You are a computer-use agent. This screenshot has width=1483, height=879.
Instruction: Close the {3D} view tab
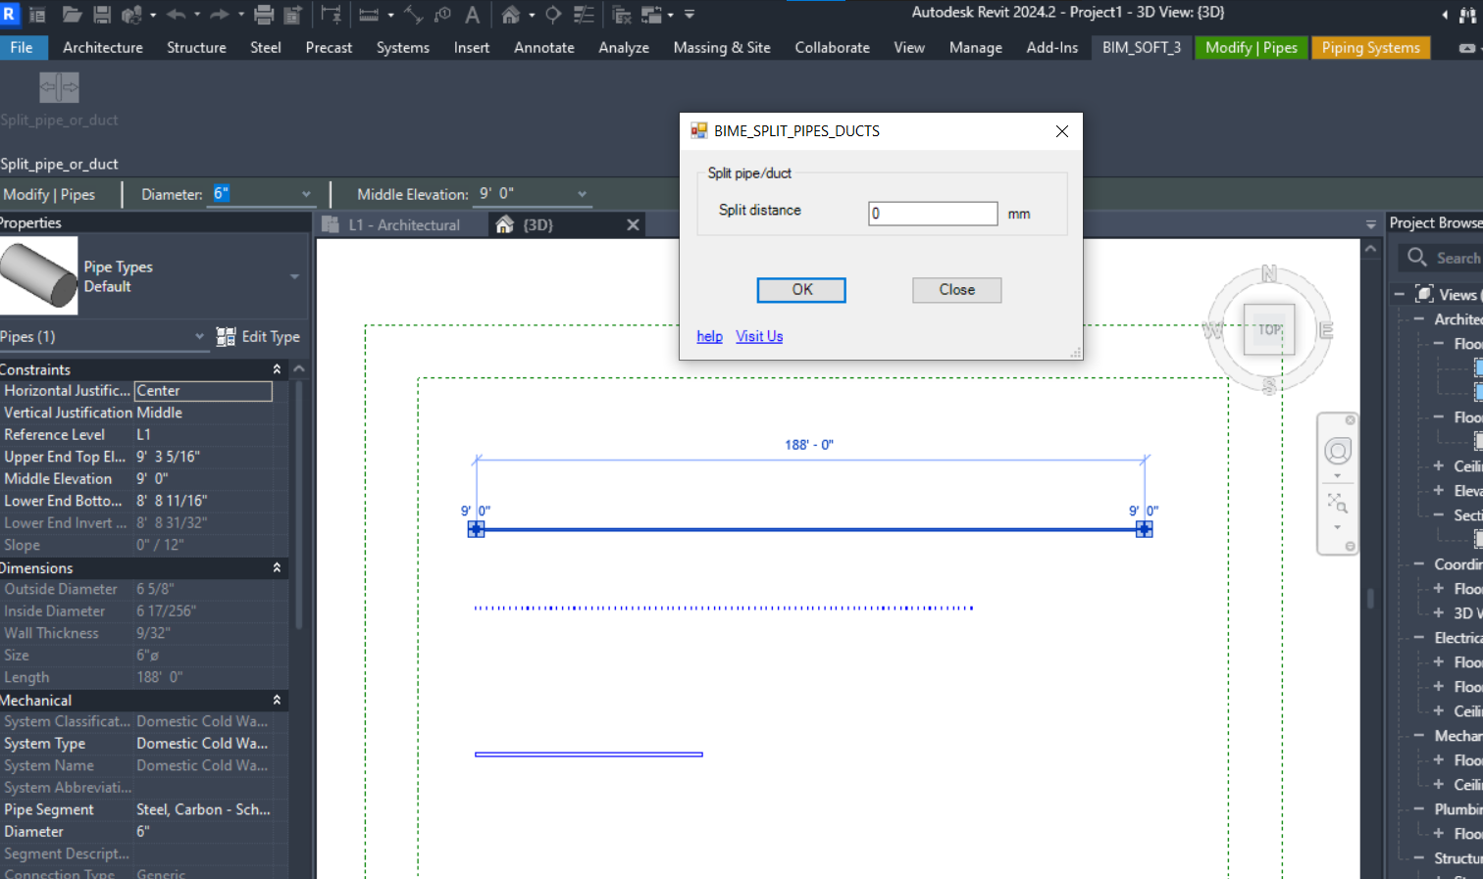[633, 225]
